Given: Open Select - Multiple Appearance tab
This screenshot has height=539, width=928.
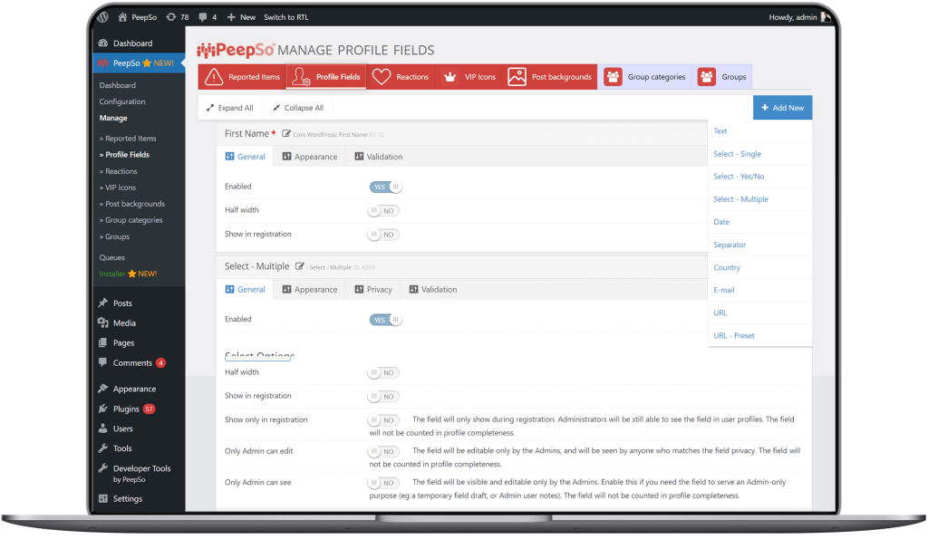Looking at the screenshot, I should tap(310, 289).
